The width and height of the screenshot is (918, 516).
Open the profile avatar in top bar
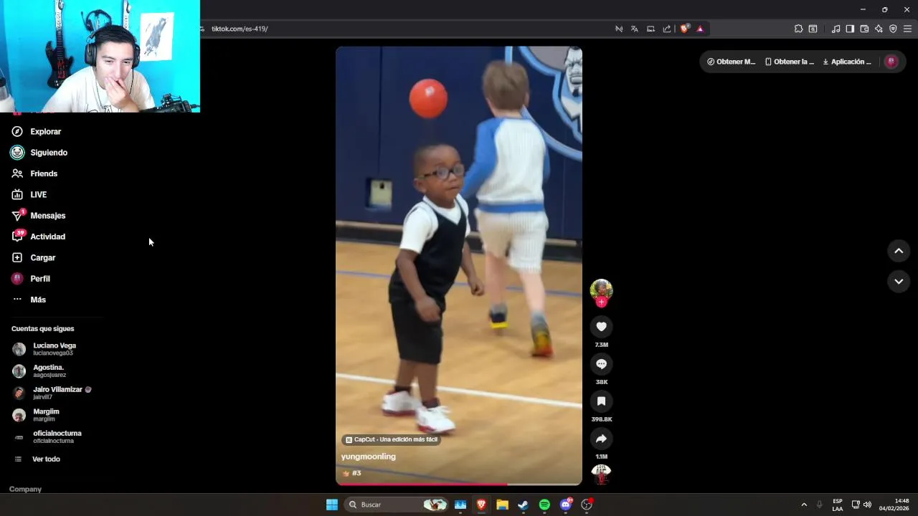click(891, 62)
